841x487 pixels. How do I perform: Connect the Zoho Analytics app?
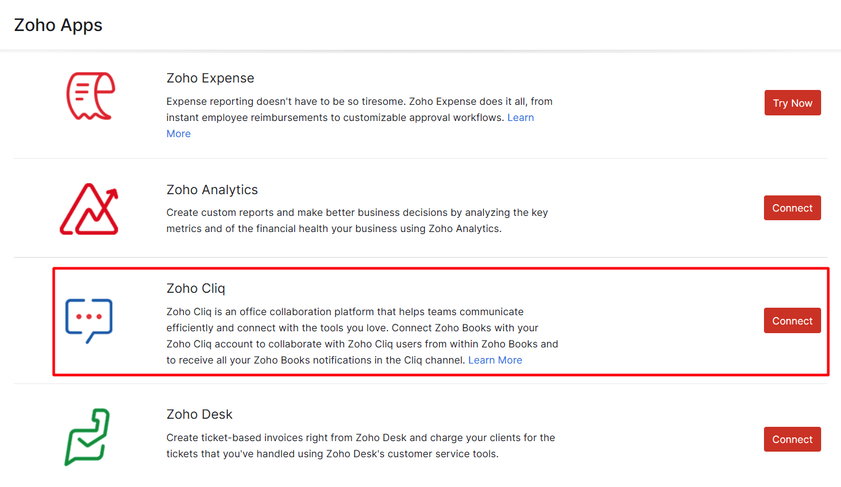click(792, 208)
